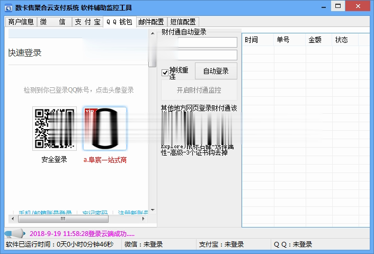Click the 金额 column header
374x254 pixels.
click(319, 40)
